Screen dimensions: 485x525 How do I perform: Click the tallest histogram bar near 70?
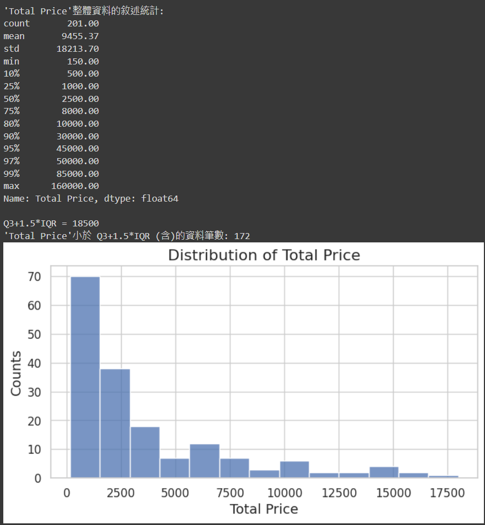pos(85,377)
